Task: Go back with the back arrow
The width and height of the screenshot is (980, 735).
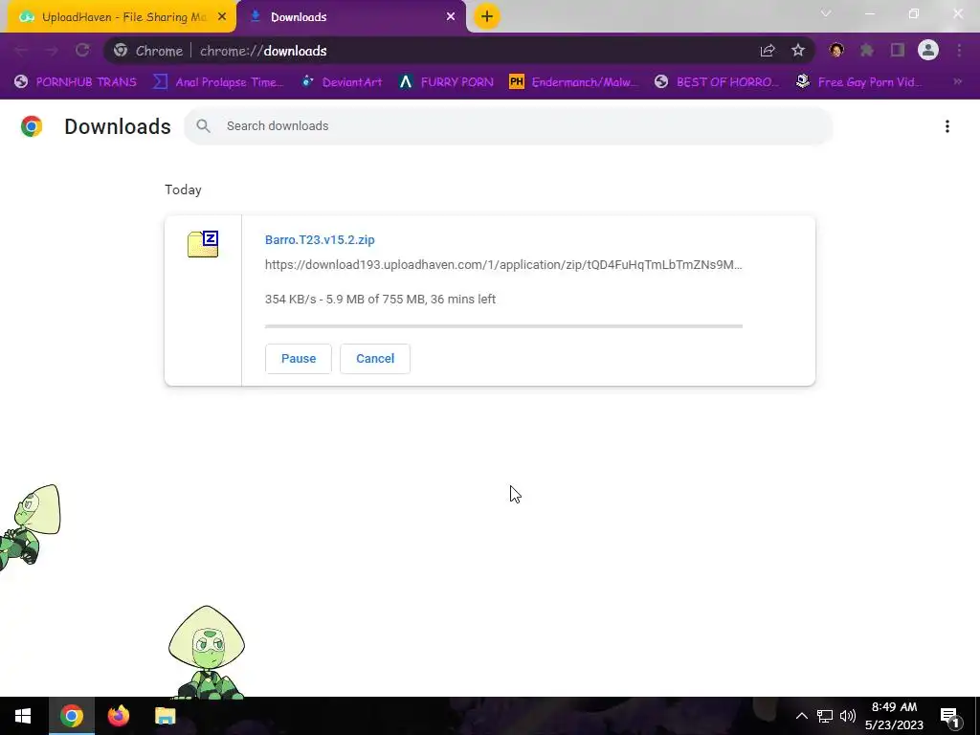Action: (21, 51)
